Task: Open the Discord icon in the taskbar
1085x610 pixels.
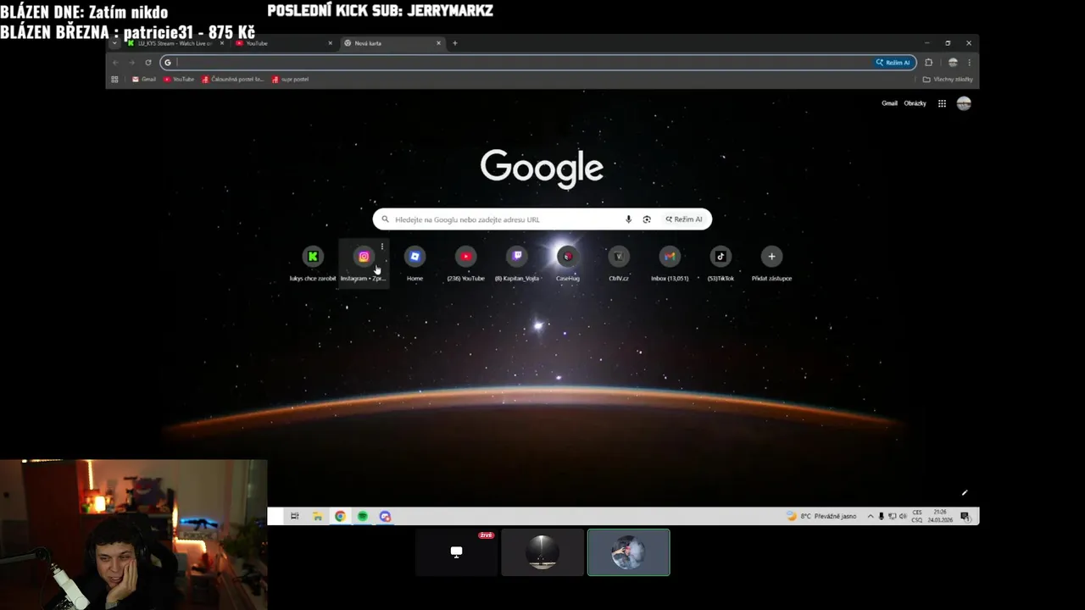Action: [385, 516]
